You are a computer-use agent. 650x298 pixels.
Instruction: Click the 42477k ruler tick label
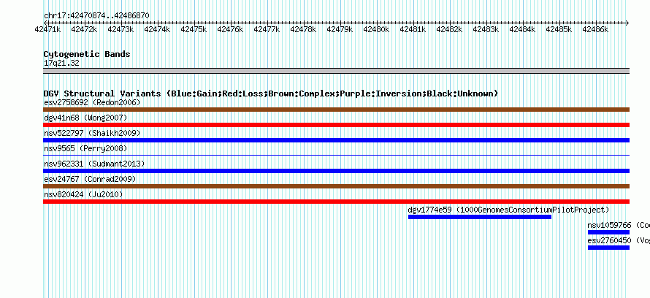tap(267, 29)
